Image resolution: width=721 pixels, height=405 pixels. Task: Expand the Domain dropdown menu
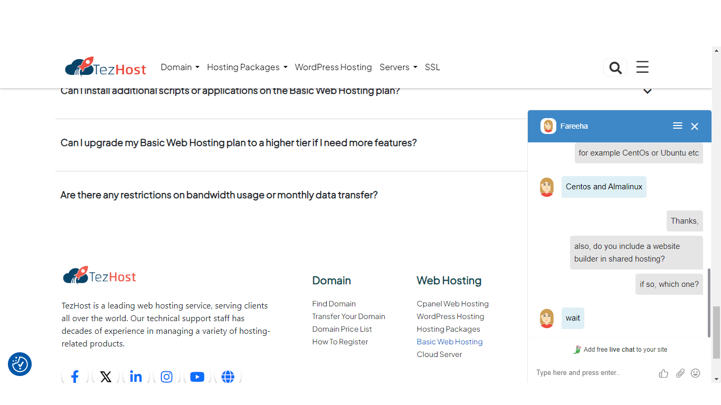pos(180,67)
